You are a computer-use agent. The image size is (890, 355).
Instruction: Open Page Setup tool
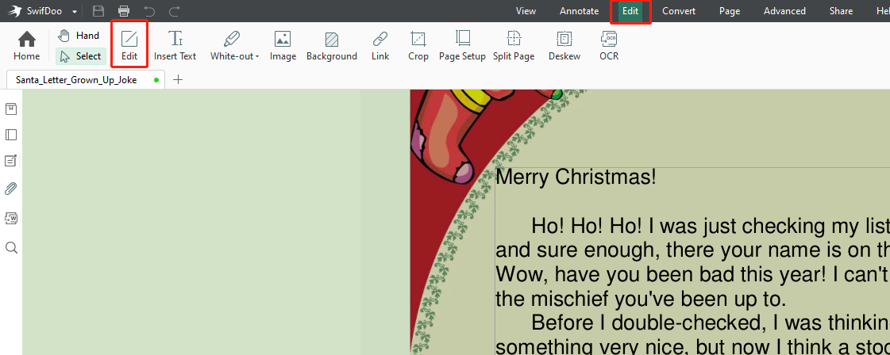[x=462, y=46]
